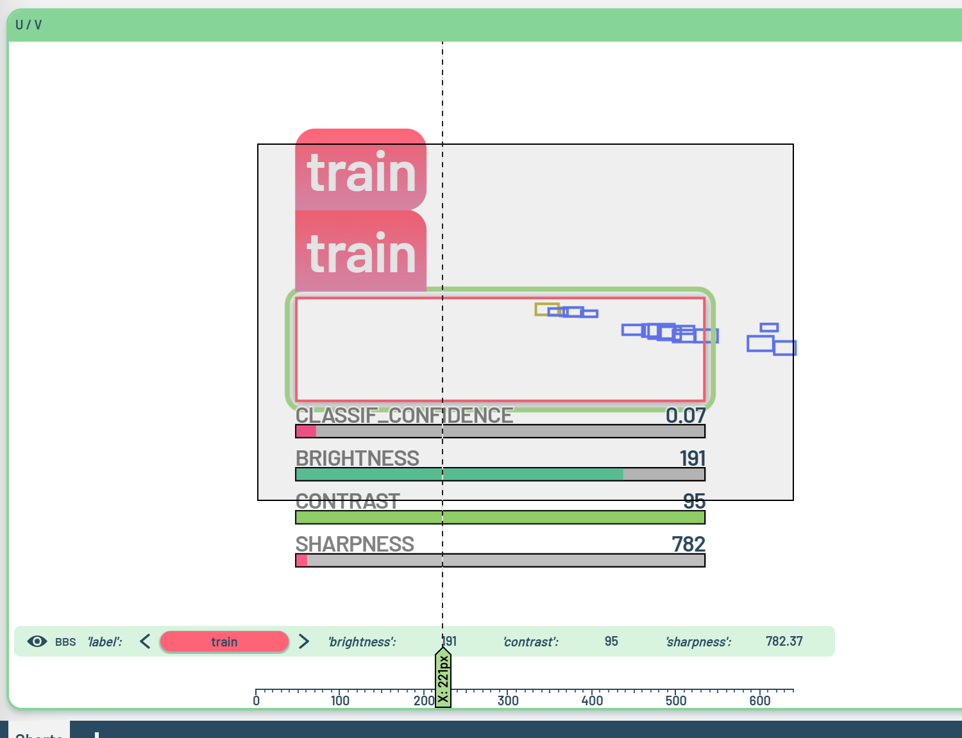Select the small isolated blue box at far right

pyautogui.click(x=769, y=327)
